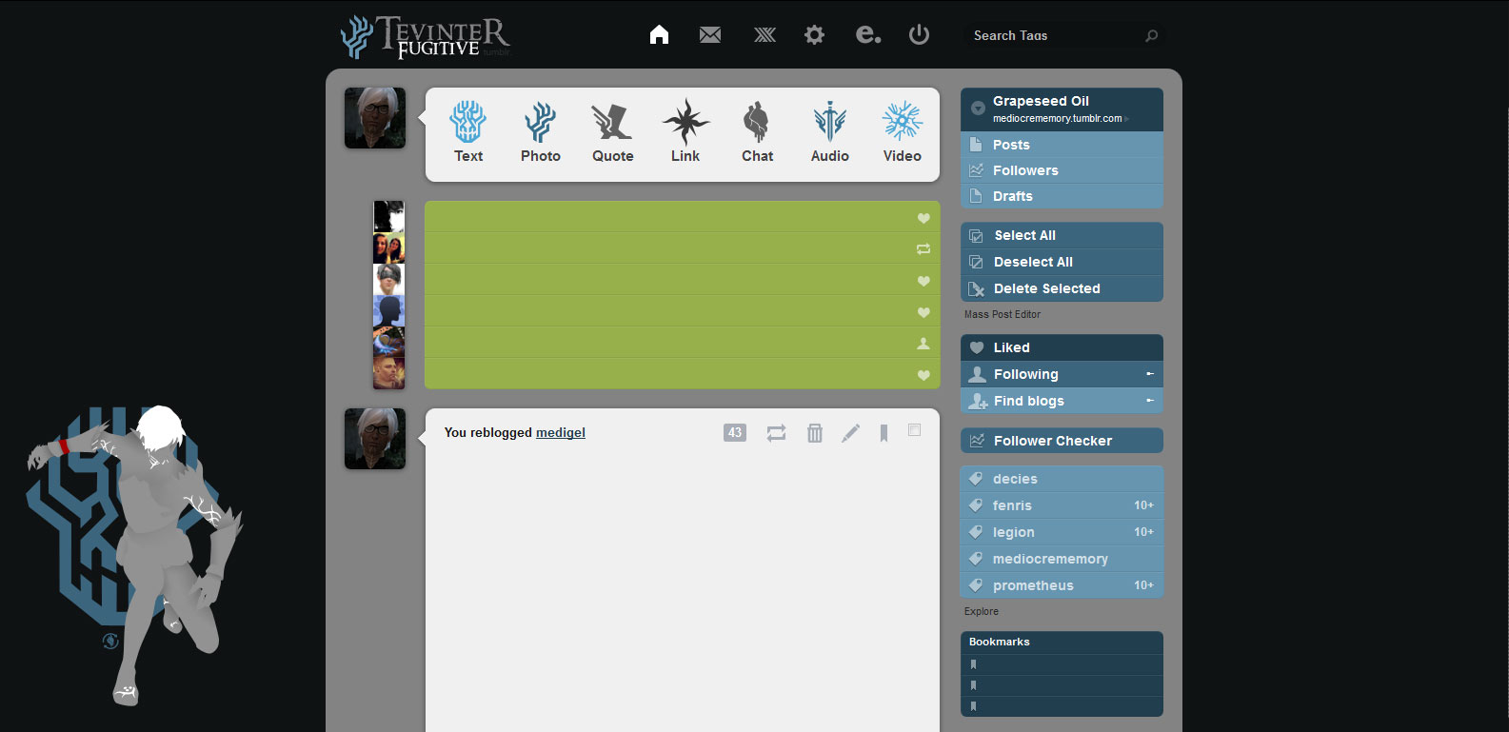Image resolution: width=1509 pixels, height=732 pixels.
Task: Open the mediocrememory tag
Action: click(1062, 559)
